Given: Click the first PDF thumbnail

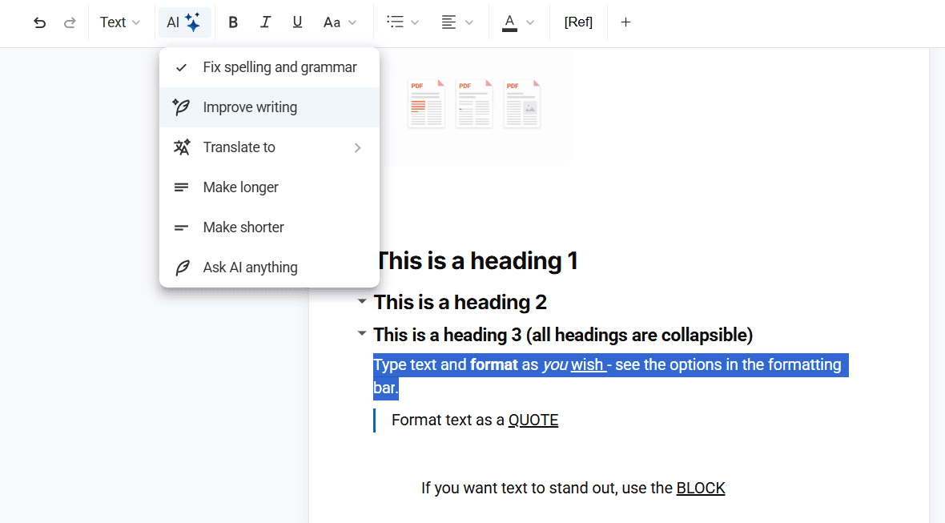Looking at the screenshot, I should [426, 104].
